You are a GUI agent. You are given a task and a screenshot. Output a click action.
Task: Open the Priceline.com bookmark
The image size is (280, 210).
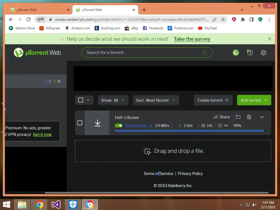point(180,28)
